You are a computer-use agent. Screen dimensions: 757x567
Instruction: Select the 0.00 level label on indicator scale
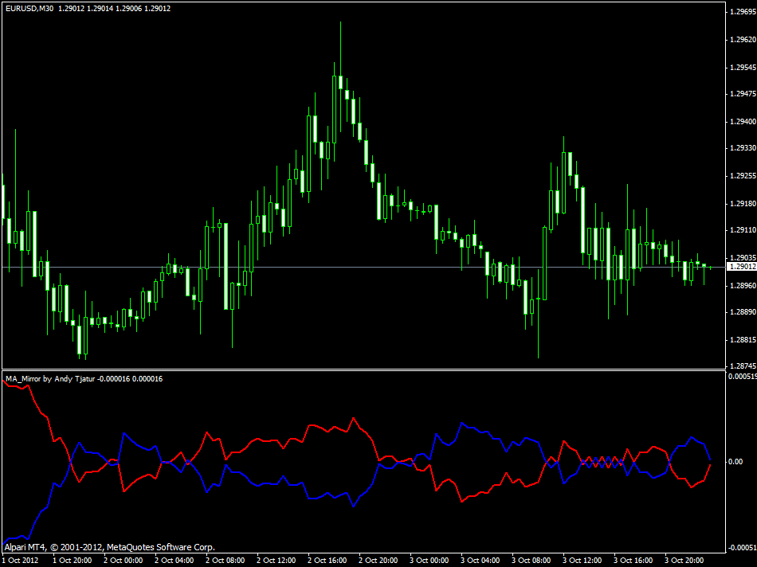click(x=736, y=460)
